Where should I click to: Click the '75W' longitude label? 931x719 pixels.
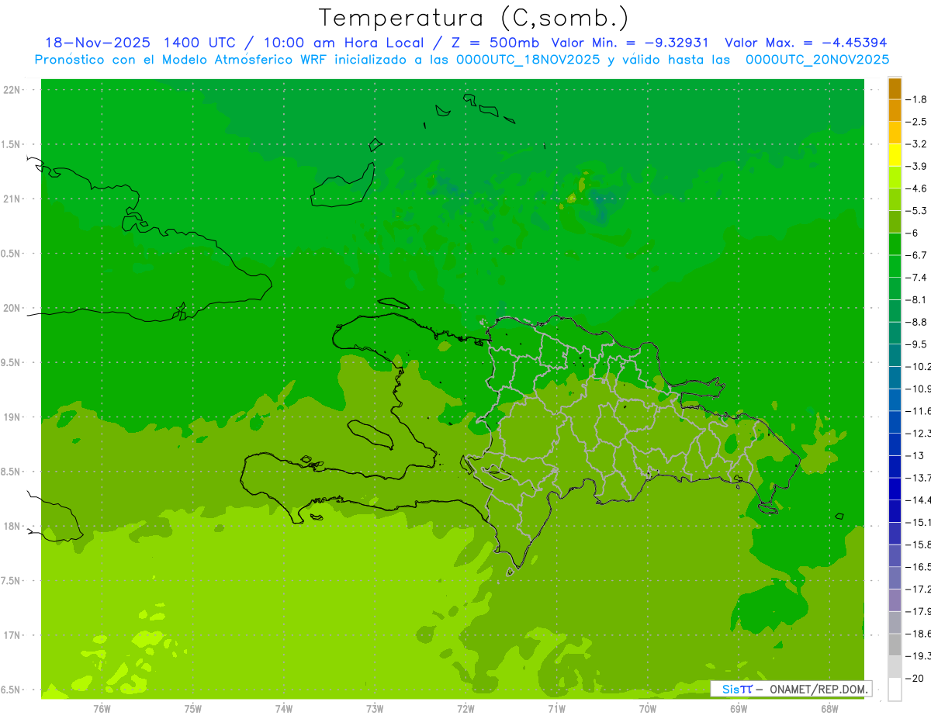tap(193, 708)
